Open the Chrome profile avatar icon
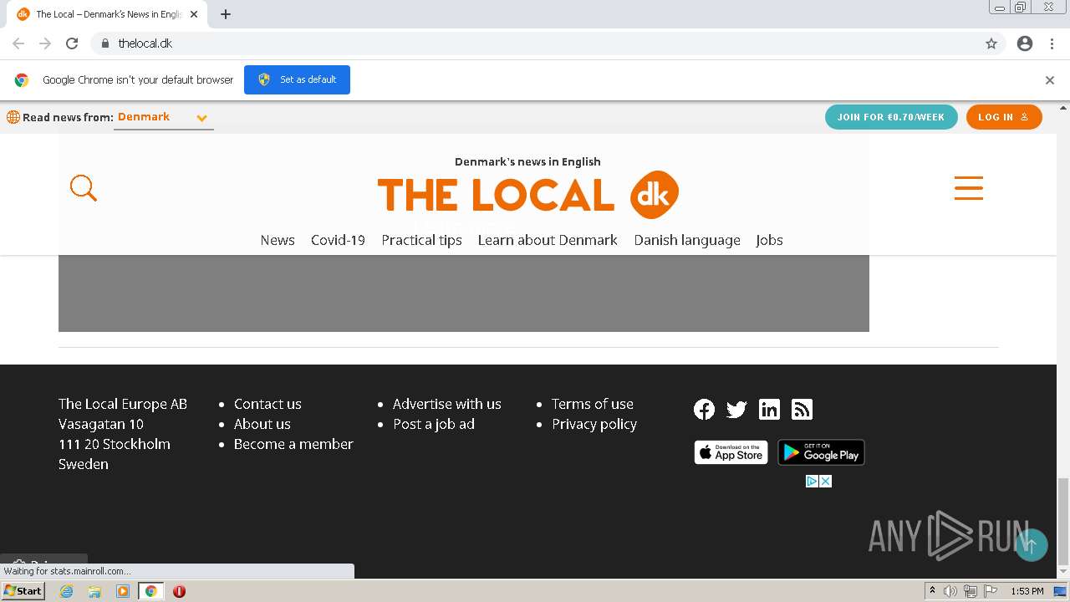This screenshot has width=1070, height=602. [1025, 43]
